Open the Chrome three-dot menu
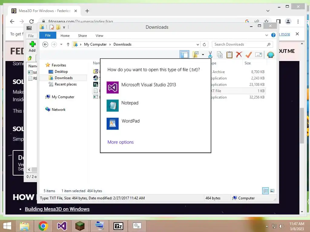Image resolution: width=310 pixels, height=232 pixels. pos(298,21)
